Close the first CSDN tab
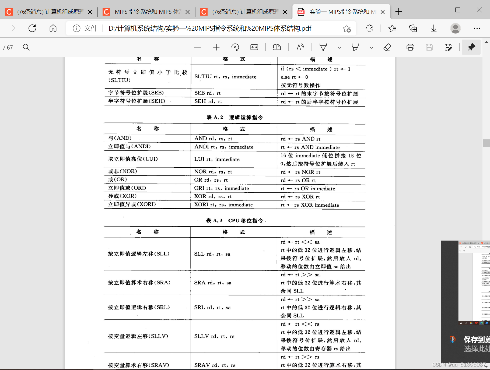Image resolution: width=490 pixels, height=370 pixels. [90, 12]
